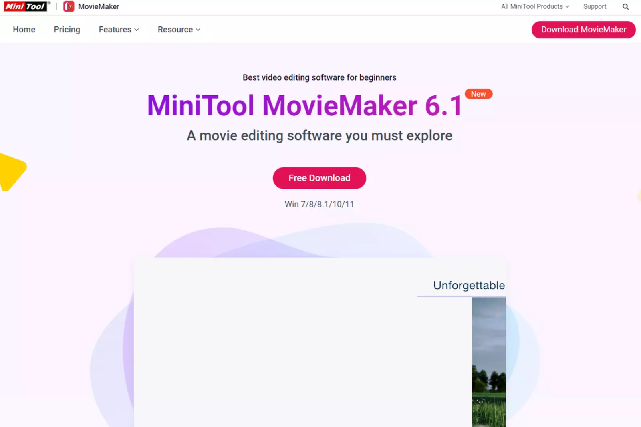641x427 pixels.
Task: Click the Unforgettable title text
Action: point(469,285)
